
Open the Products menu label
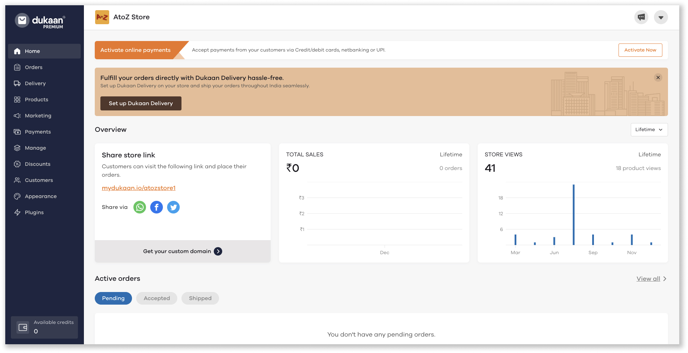point(37,100)
